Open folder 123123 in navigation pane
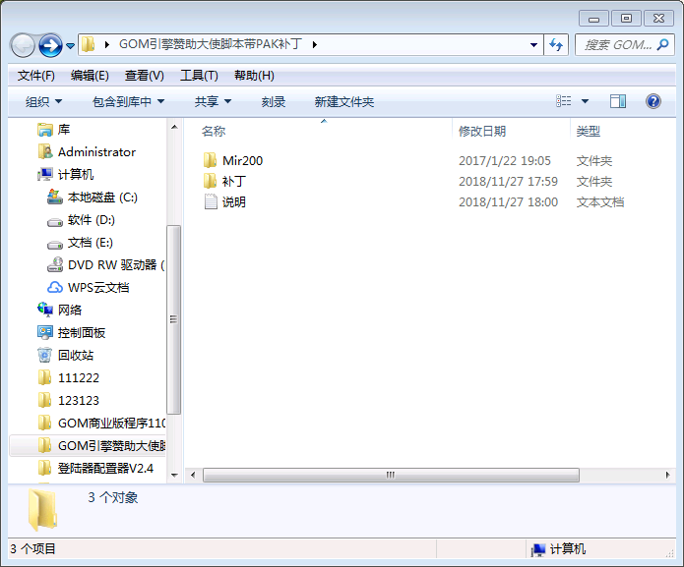 (79, 401)
